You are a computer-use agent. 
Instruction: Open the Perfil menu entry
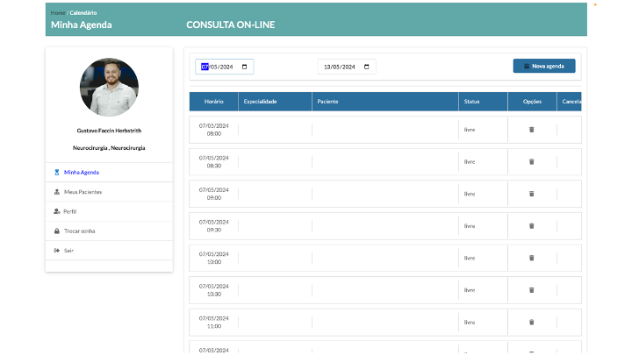[x=72, y=211]
